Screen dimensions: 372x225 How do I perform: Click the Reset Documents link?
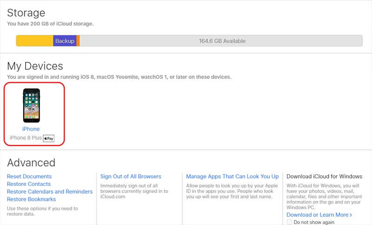[29, 176]
